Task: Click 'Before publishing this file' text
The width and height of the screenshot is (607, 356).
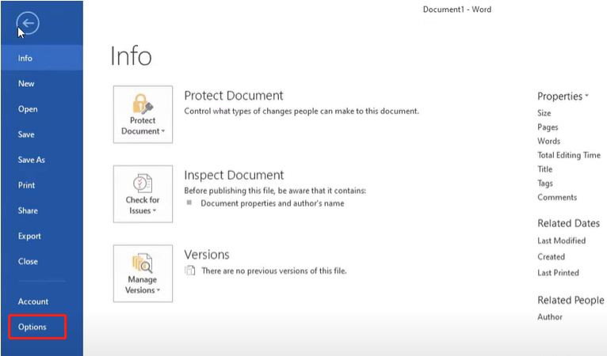Action: (x=275, y=191)
